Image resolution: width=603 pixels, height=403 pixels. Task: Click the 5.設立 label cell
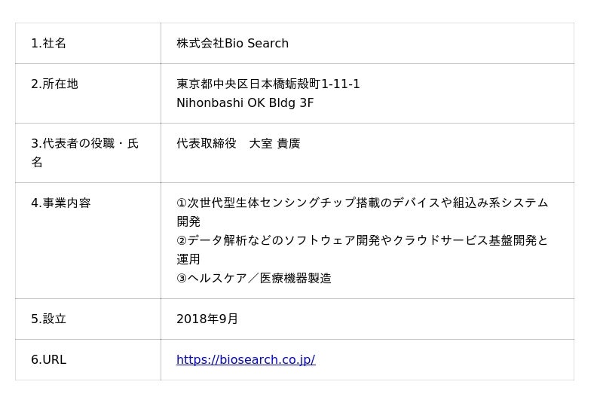(87, 319)
